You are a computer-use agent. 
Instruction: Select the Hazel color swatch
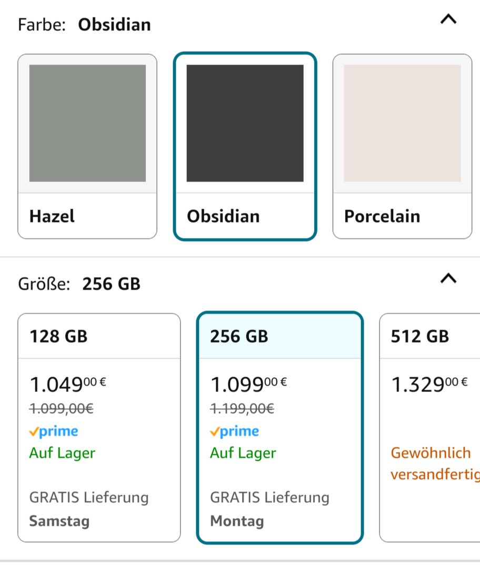point(87,123)
